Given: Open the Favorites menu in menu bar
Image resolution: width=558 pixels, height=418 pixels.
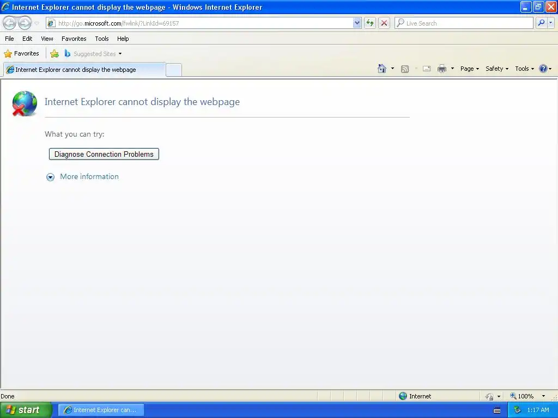Looking at the screenshot, I should [x=74, y=39].
